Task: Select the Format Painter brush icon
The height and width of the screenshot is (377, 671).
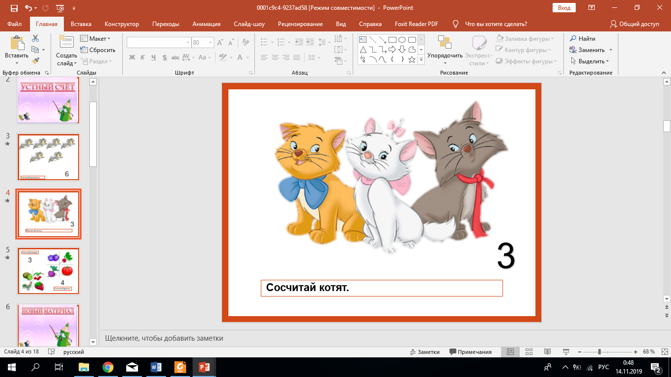Action: click(x=35, y=61)
